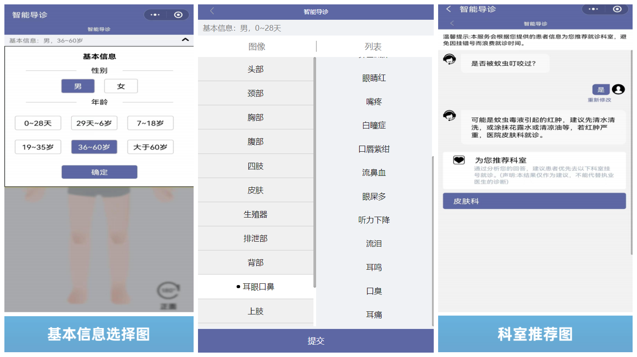Choose age range 7~18岁
The width and height of the screenshot is (637, 357).
(x=150, y=123)
